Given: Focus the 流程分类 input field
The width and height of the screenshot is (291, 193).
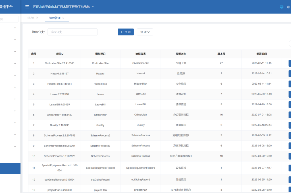Looking at the screenshot, I should pyautogui.click(x=72, y=32).
